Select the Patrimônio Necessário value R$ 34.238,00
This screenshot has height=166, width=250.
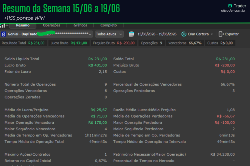tap(222, 154)
